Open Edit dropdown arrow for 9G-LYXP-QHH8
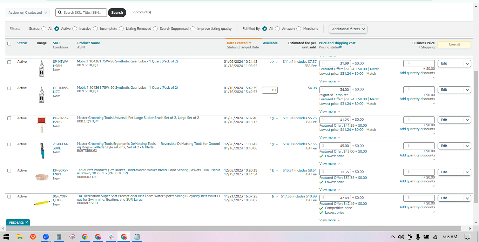The height and width of the screenshot is (242, 479). [x=467, y=198]
